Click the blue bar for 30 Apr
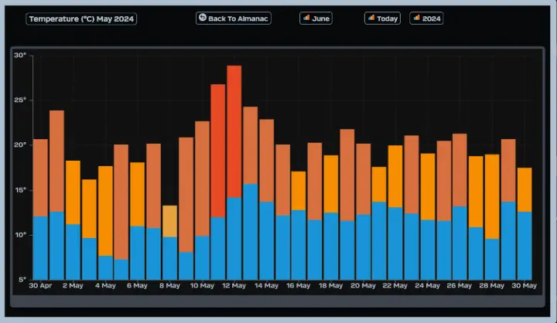 click(40, 247)
